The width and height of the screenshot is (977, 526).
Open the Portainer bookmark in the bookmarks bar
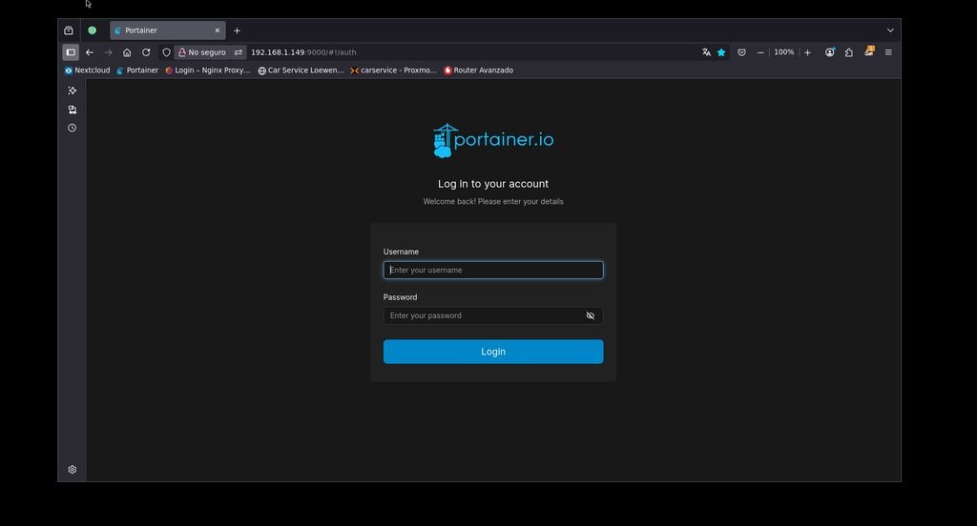tap(137, 71)
